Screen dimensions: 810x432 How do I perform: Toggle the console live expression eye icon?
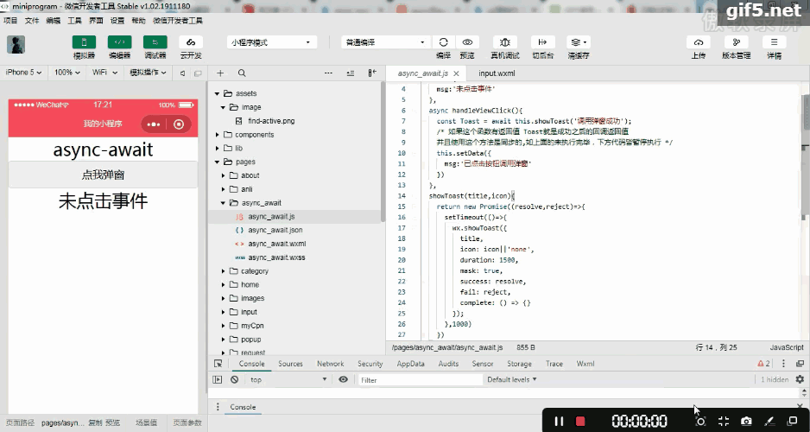click(x=343, y=379)
